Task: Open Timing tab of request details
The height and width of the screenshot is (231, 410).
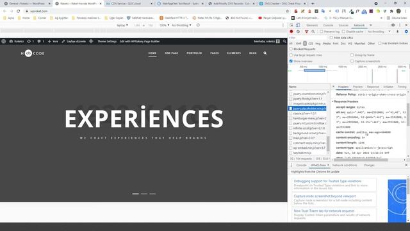Action: [402, 87]
